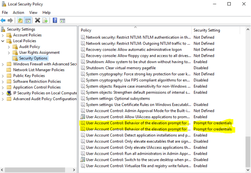251x173 pixels.
Task: Click the tree pane scroll left arrow
Action: (x=2, y=170)
